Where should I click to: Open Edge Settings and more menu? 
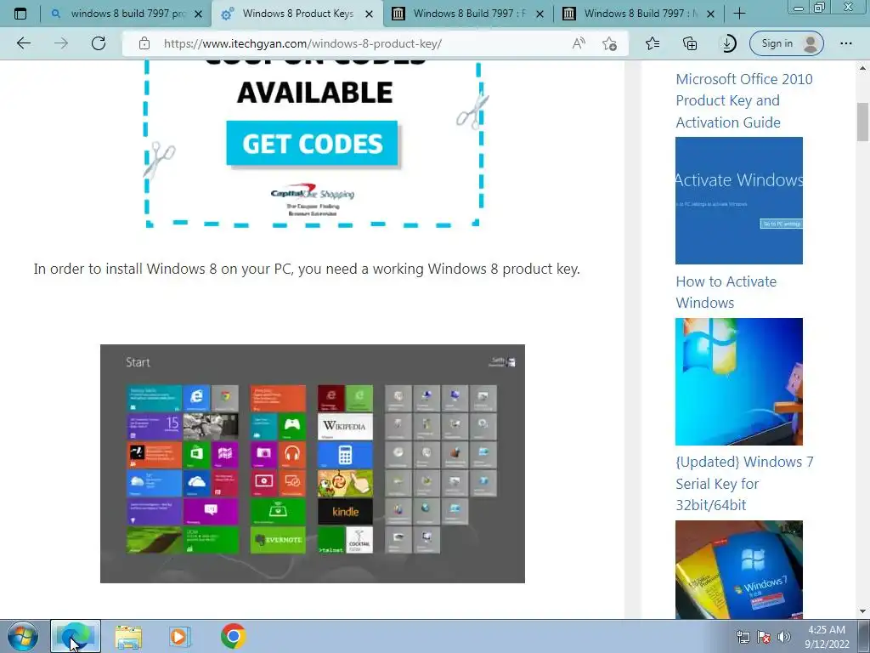pos(845,43)
